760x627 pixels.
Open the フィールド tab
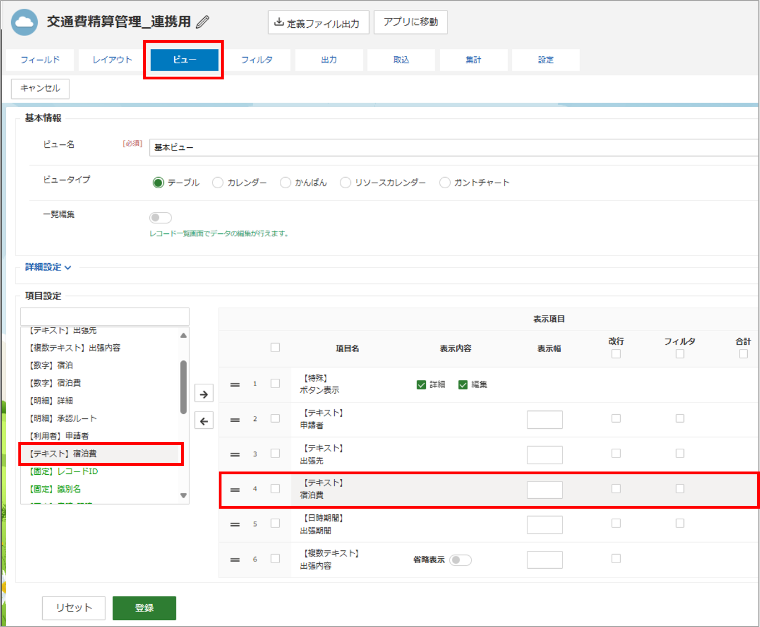point(40,60)
